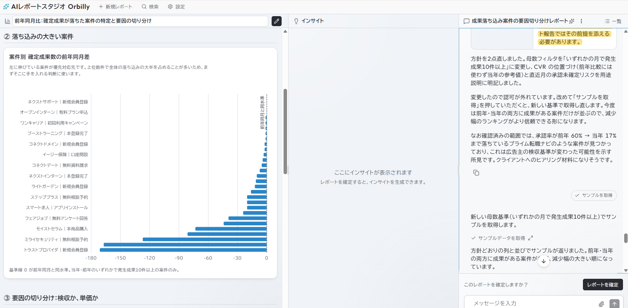Click the ② 落ち込みの大きい案件 section heading
The width and height of the screenshot is (628, 308).
coord(39,37)
